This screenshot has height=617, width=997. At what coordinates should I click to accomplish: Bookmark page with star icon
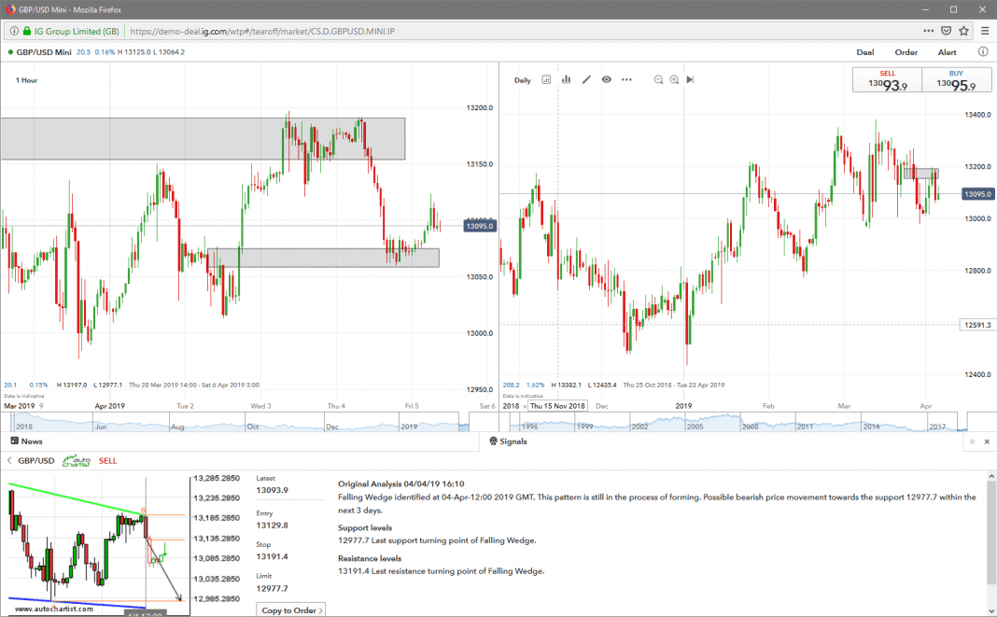(x=963, y=31)
